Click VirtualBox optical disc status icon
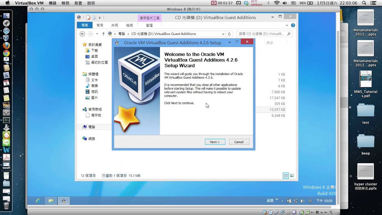This screenshot has height=215, width=382. point(271,212)
